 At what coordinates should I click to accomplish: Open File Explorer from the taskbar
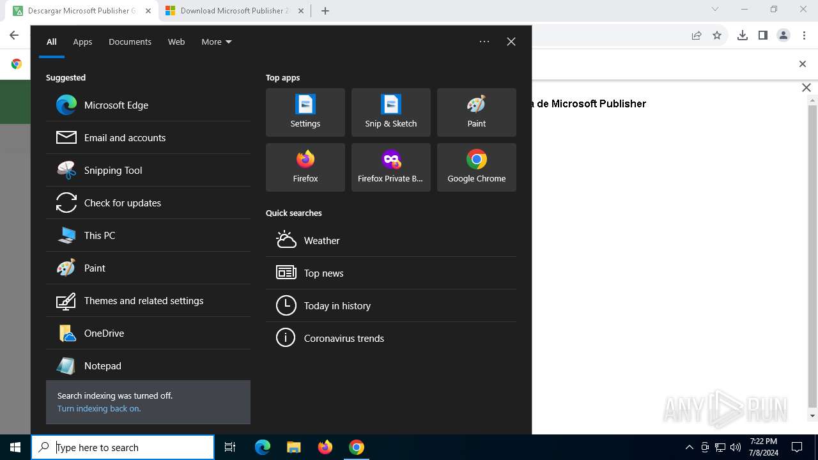coord(293,447)
